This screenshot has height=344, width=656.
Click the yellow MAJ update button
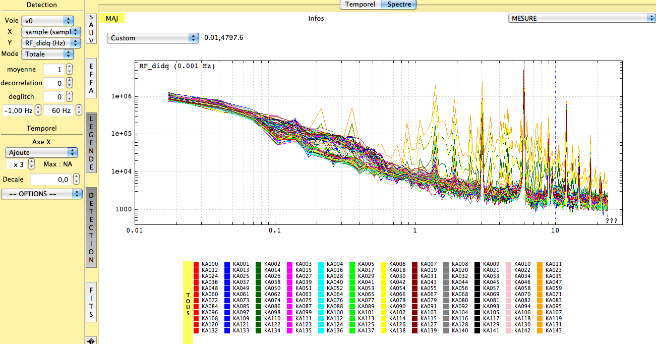coord(112,18)
